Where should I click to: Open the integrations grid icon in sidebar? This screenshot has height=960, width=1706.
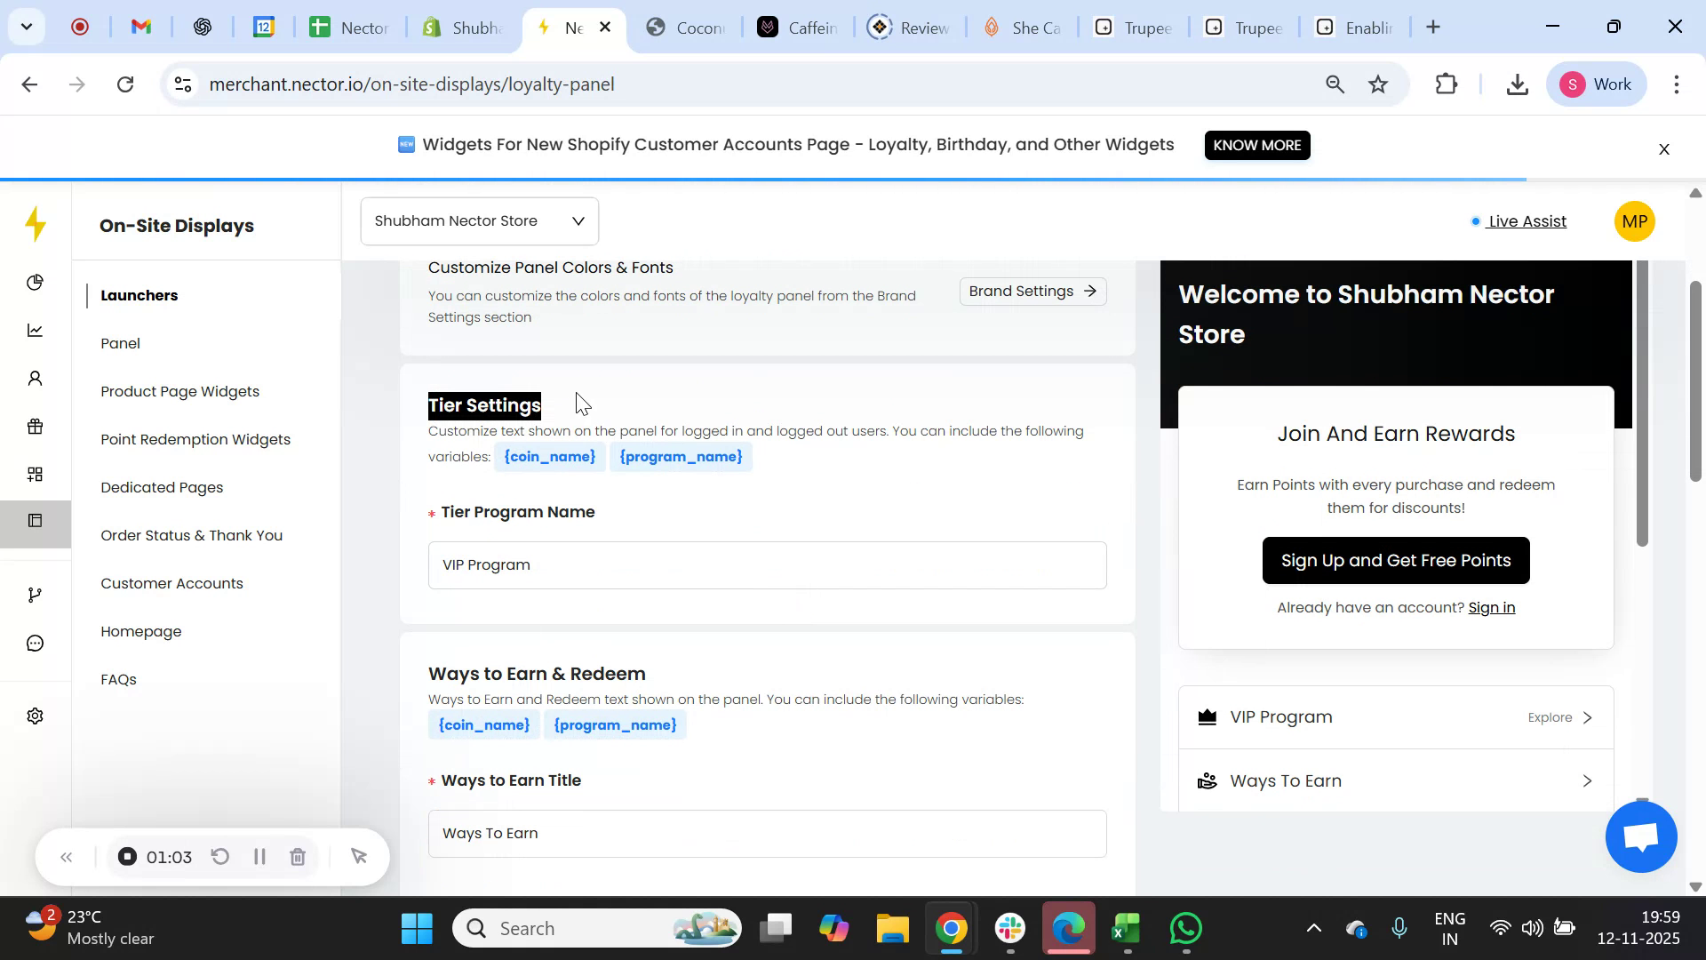point(35,474)
